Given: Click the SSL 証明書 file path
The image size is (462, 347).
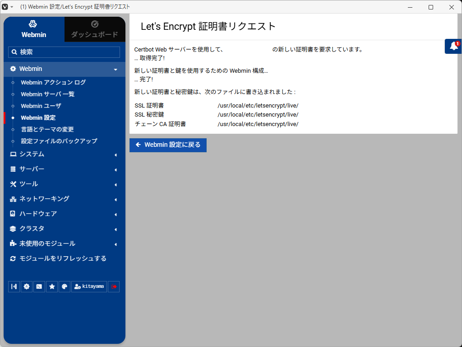Looking at the screenshot, I should point(258,106).
